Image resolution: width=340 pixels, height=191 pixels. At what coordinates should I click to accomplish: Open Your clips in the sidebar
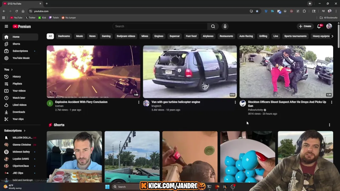(x=20, y=119)
